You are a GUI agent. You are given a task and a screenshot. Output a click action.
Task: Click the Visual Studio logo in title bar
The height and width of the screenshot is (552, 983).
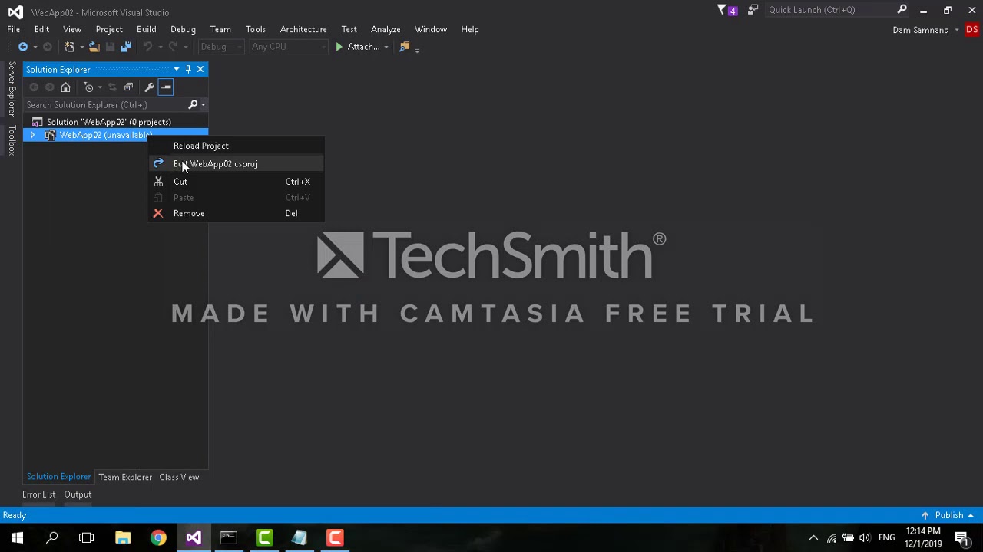click(15, 11)
